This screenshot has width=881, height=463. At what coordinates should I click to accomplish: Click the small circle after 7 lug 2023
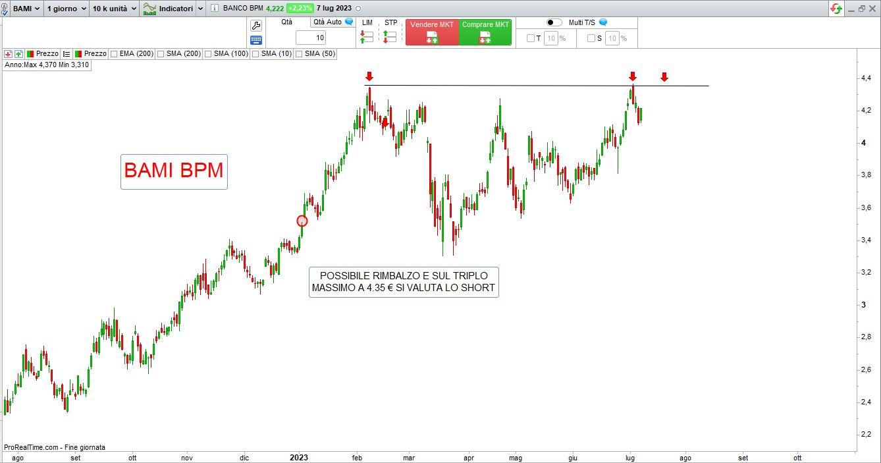tap(358, 9)
